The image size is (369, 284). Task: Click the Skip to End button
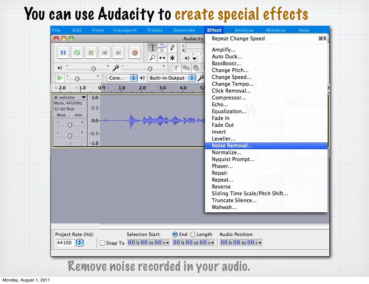118,53
